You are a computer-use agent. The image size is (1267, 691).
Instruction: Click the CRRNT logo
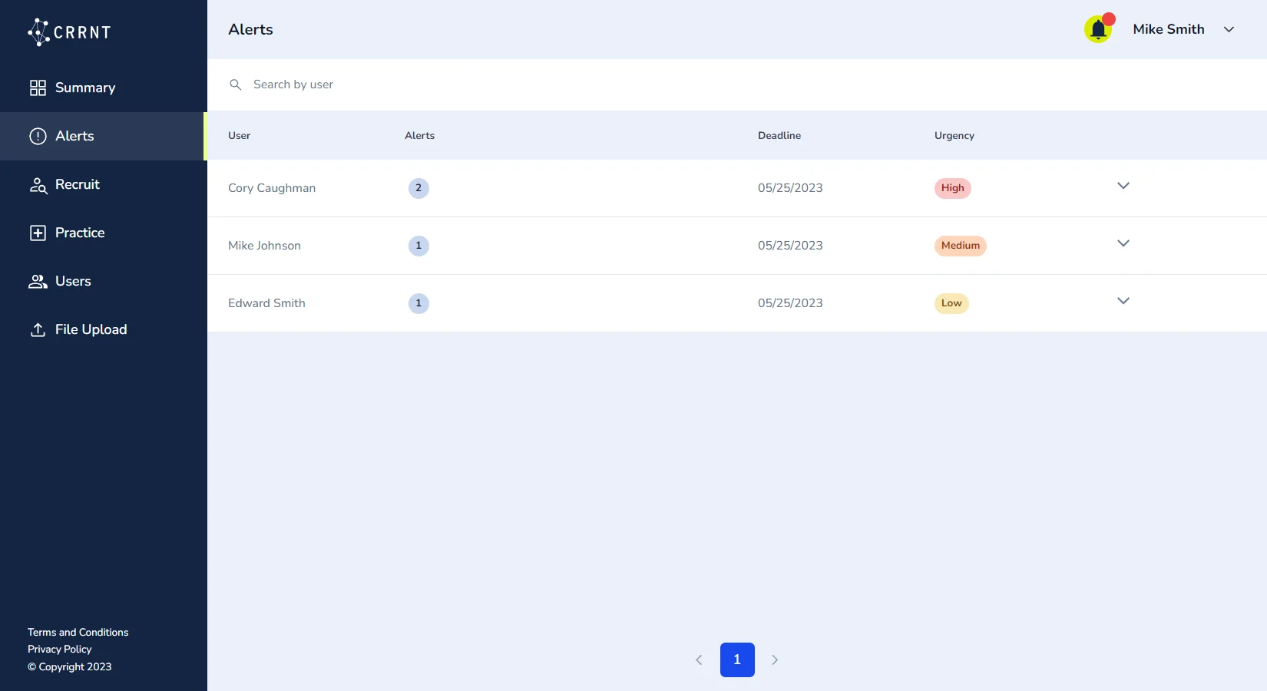69,32
